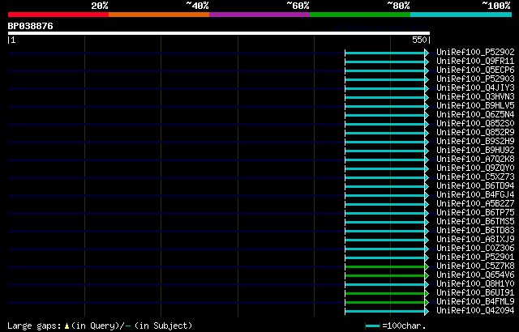Select the UniRef100_B6TD83 label
Image resolution: width=519 pixels, height=332 pixels.
[x=475, y=230]
